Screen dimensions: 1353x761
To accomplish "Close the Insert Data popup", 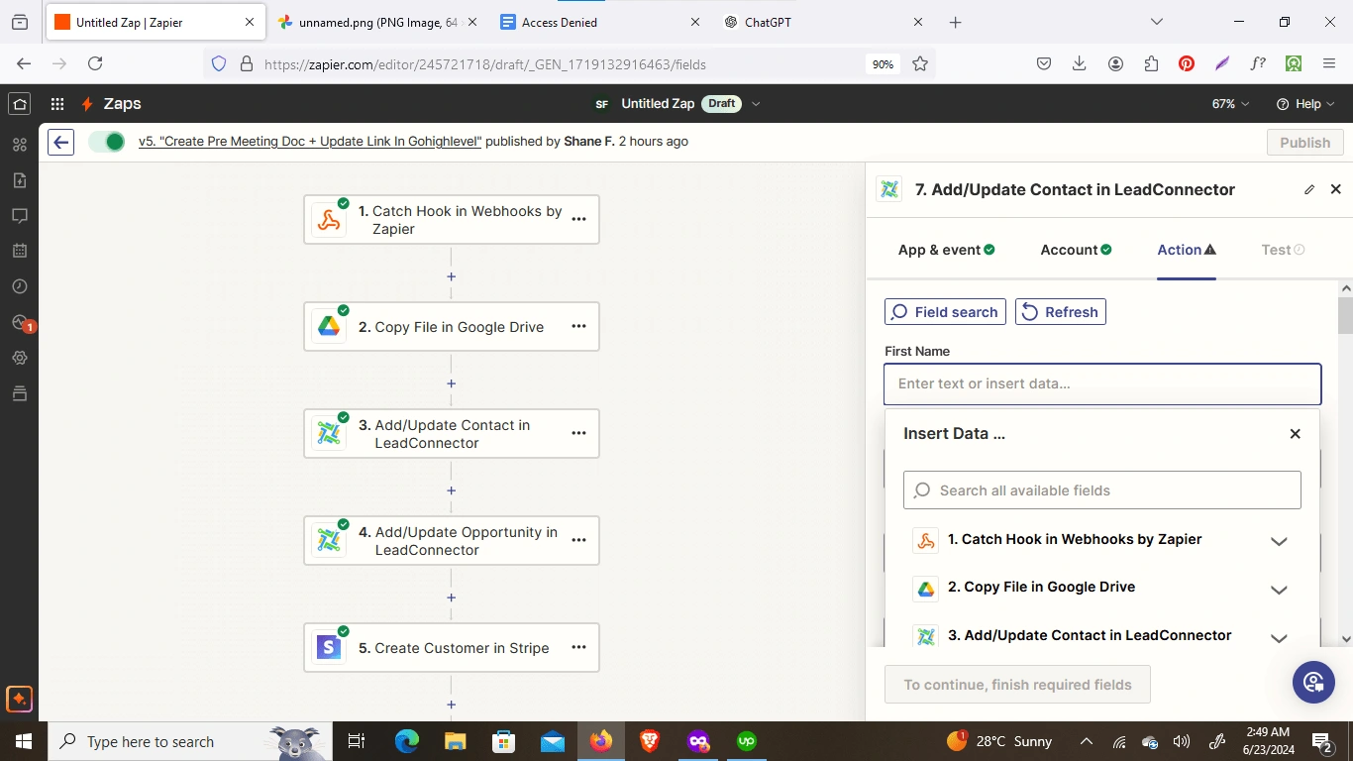I will (1295, 434).
